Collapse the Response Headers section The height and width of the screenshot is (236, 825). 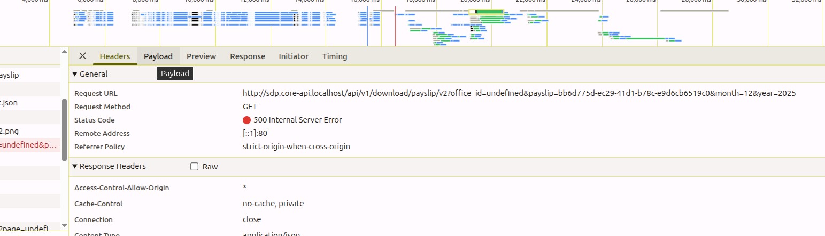pos(109,166)
